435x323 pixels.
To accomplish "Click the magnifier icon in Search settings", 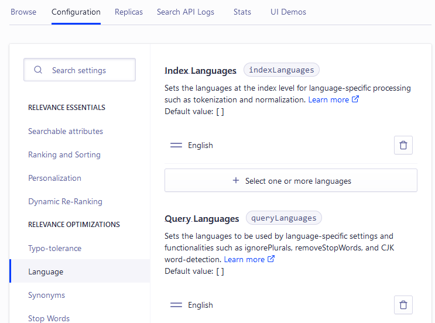I will [38, 70].
